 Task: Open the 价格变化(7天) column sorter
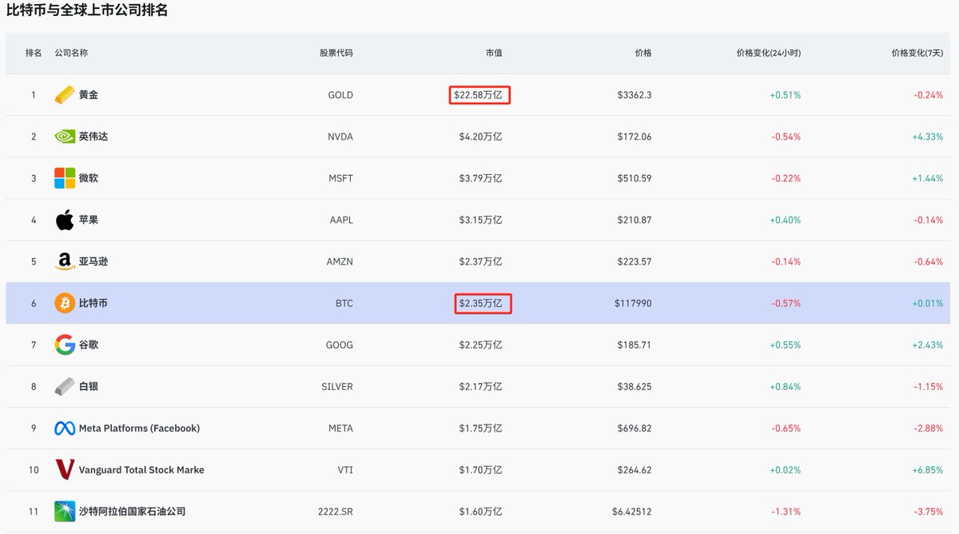917,53
